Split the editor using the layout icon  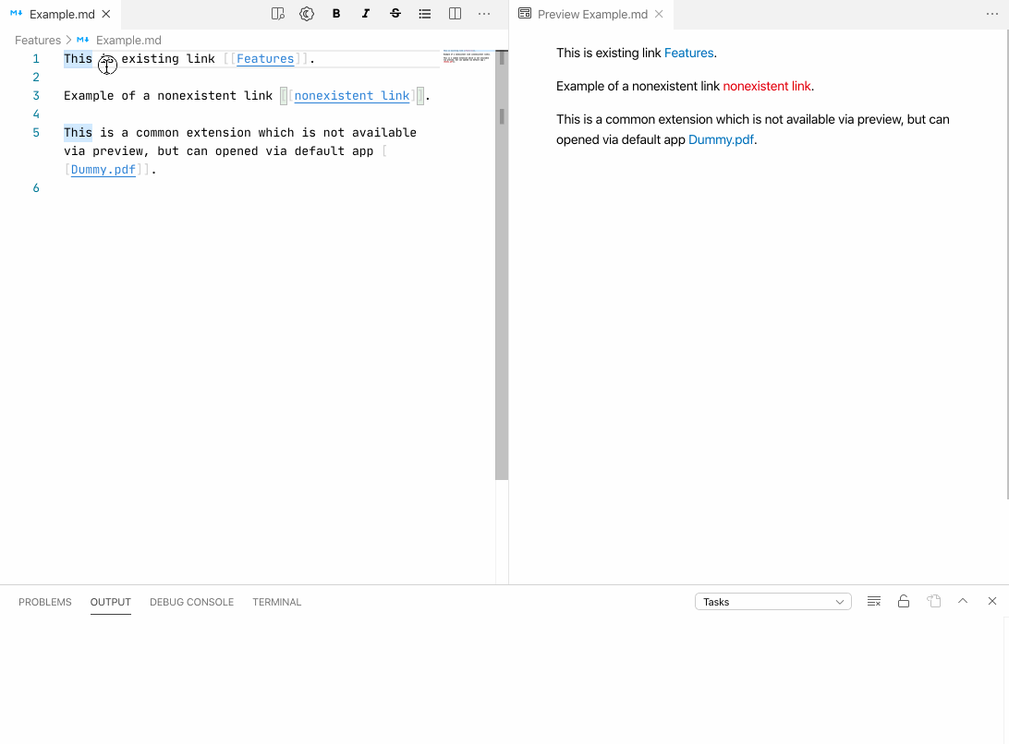pos(454,14)
